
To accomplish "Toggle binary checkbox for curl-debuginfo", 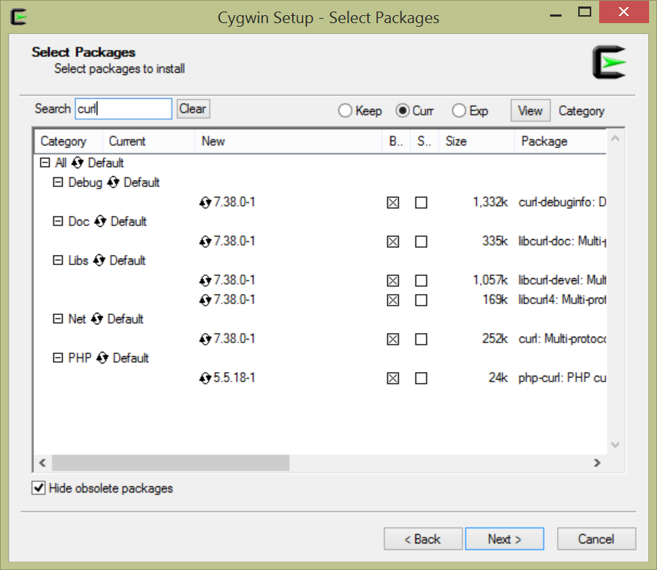I will pyautogui.click(x=392, y=203).
